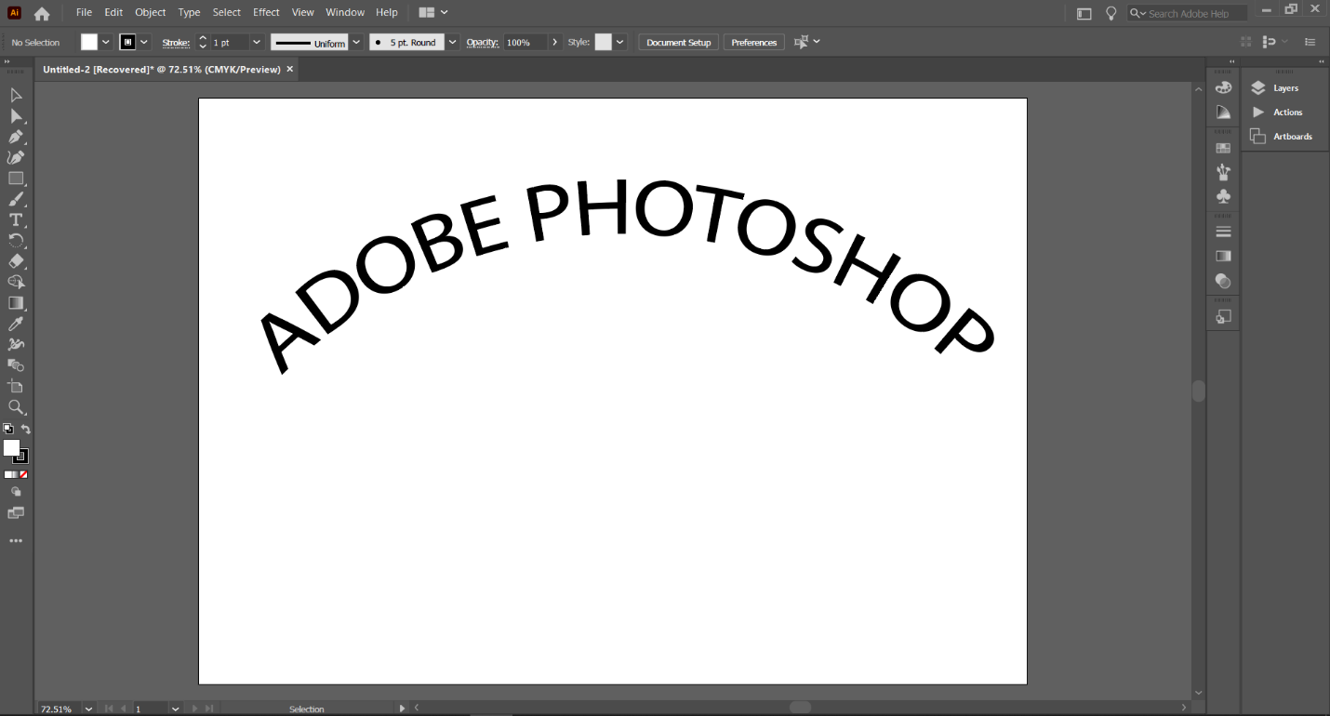Choose the Pen tool
Image resolution: width=1330 pixels, height=716 pixels.
pos(16,137)
